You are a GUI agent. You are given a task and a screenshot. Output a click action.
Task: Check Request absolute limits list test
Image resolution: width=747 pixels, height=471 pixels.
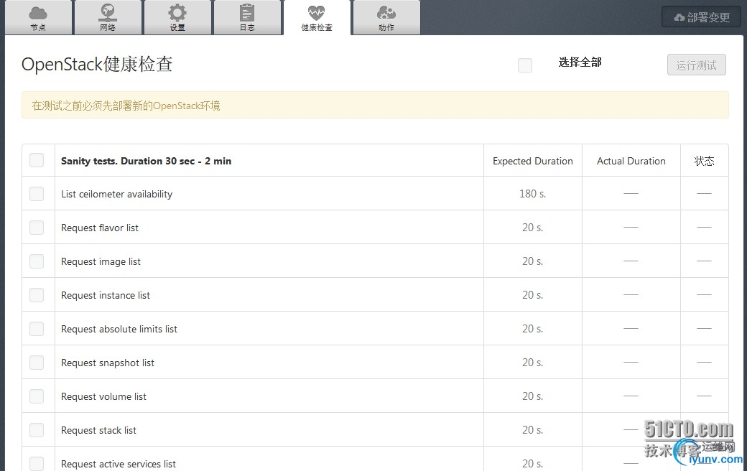coord(37,329)
